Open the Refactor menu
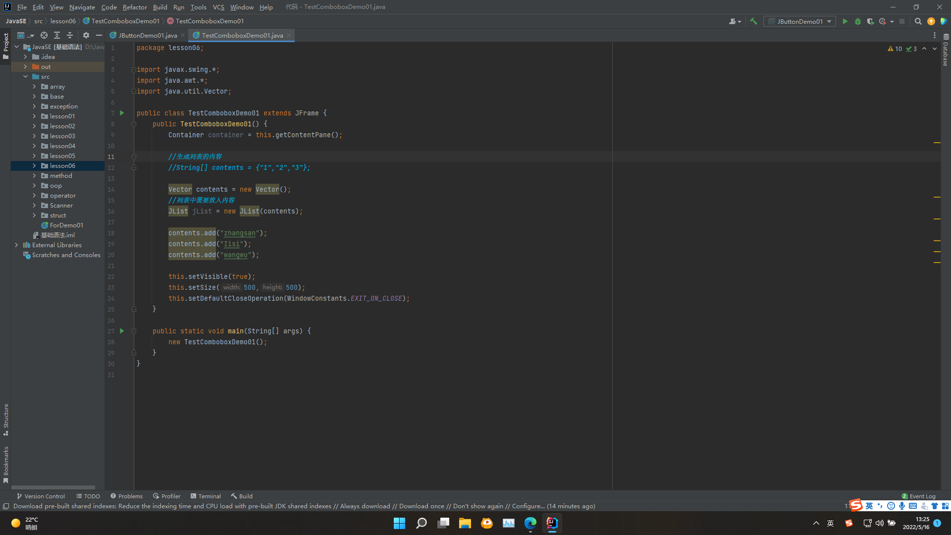The image size is (951, 535). click(135, 7)
